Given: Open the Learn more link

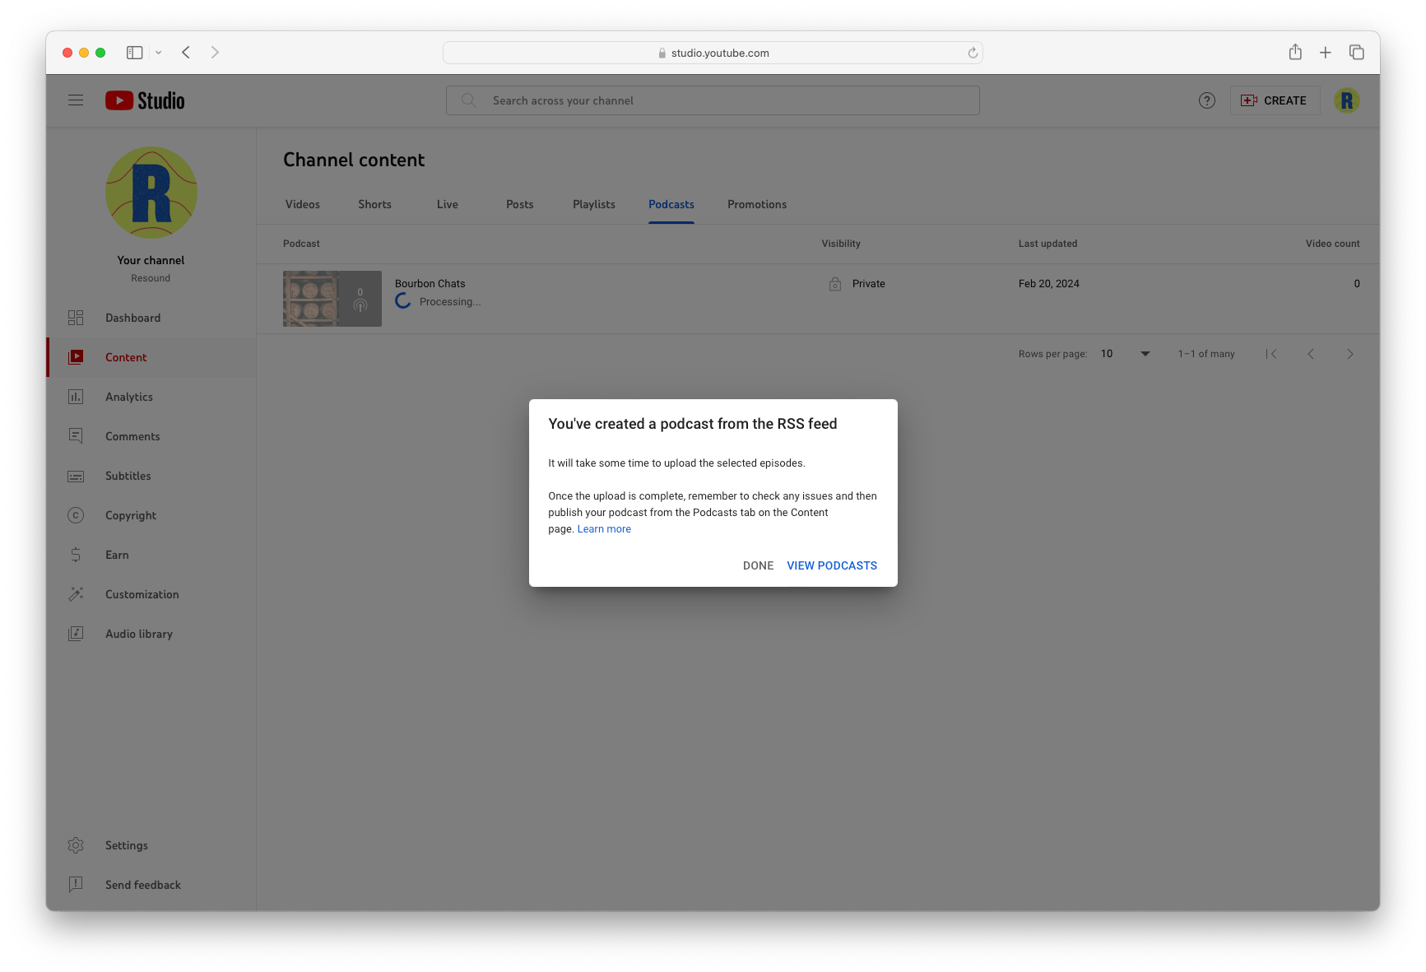Looking at the screenshot, I should (x=604, y=529).
